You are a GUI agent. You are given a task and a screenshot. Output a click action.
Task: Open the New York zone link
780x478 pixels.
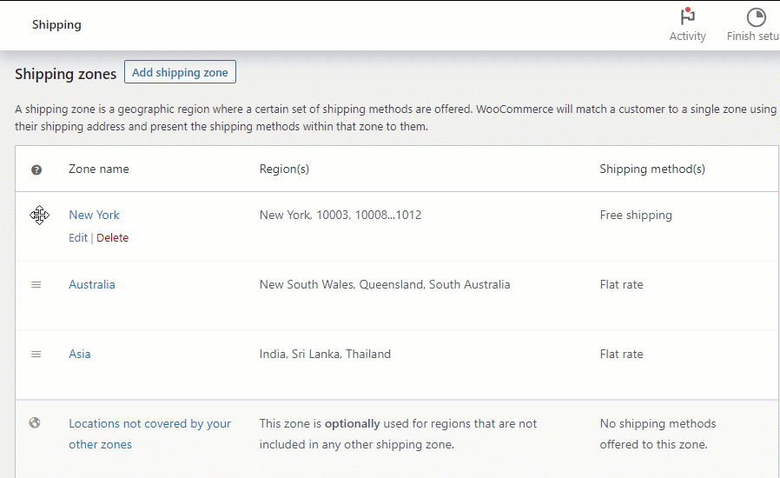94,216
